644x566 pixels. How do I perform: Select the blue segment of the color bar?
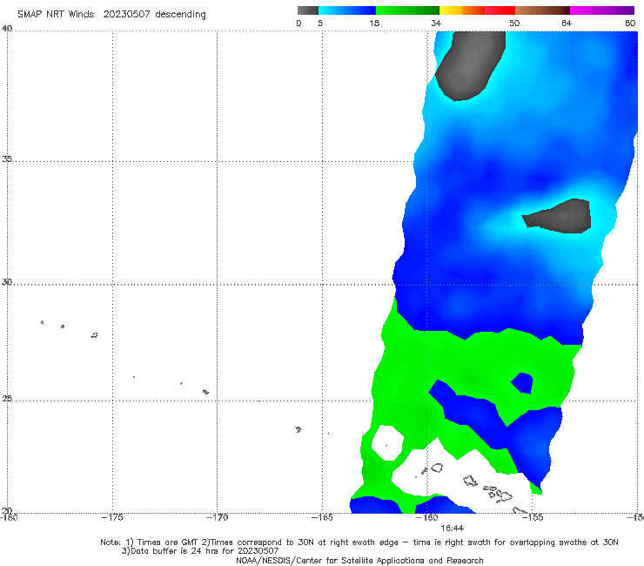[347, 10]
